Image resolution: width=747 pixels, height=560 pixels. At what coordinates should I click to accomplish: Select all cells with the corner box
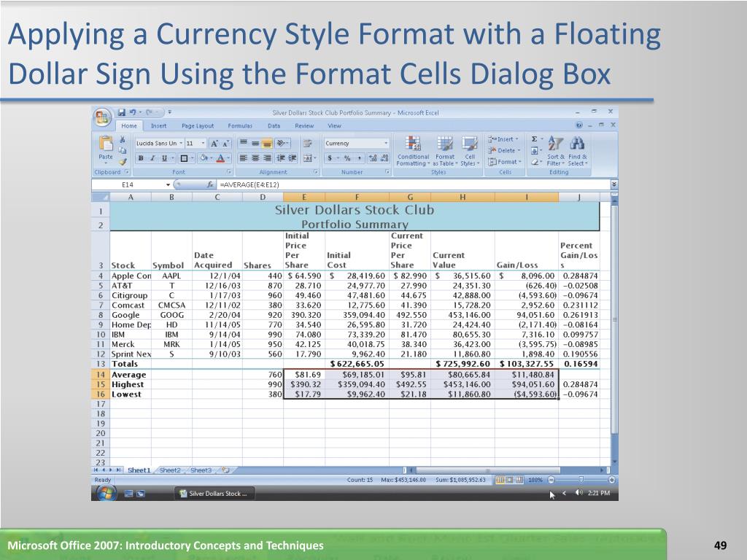pyautogui.click(x=101, y=197)
